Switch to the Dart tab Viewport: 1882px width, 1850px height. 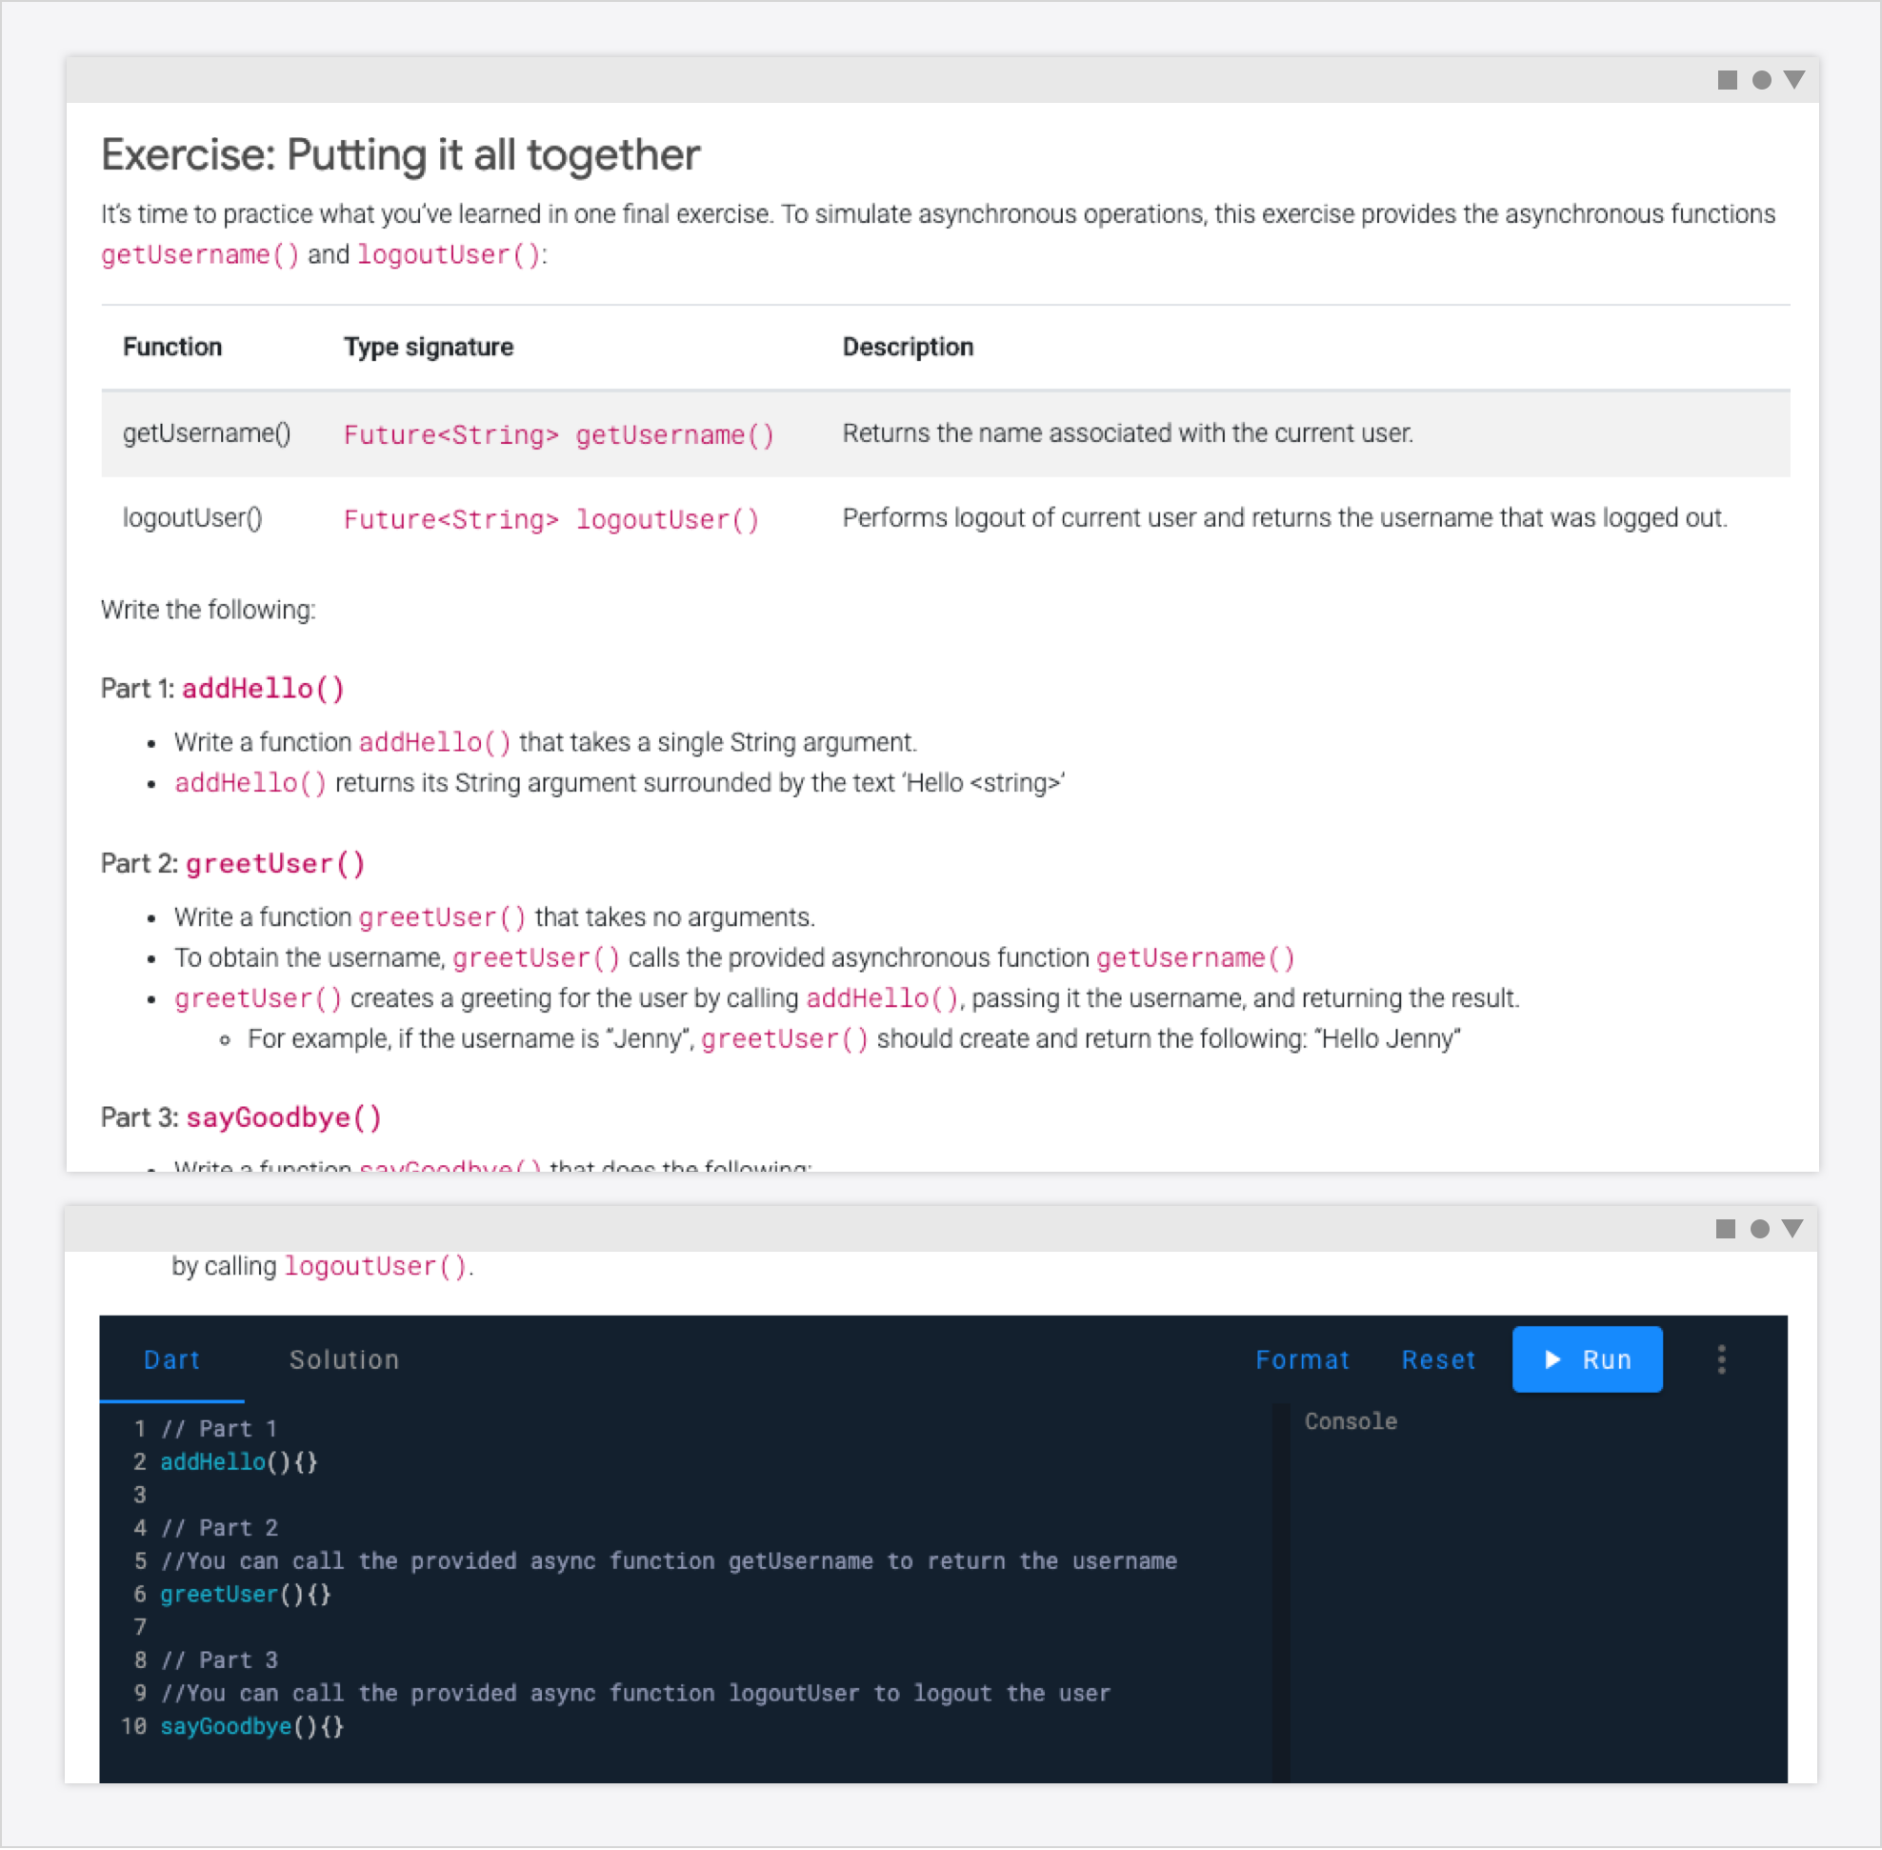pos(172,1359)
